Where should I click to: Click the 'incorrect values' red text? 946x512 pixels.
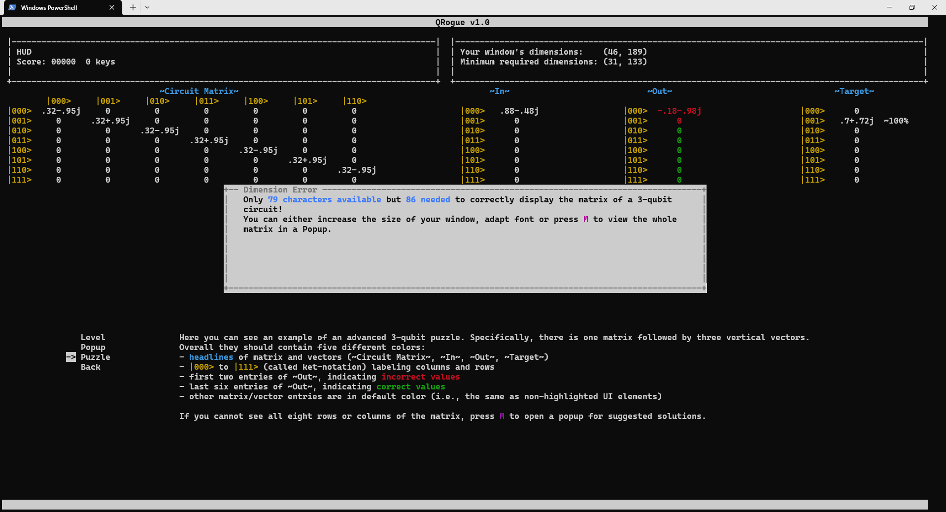pyautogui.click(x=420, y=377)
